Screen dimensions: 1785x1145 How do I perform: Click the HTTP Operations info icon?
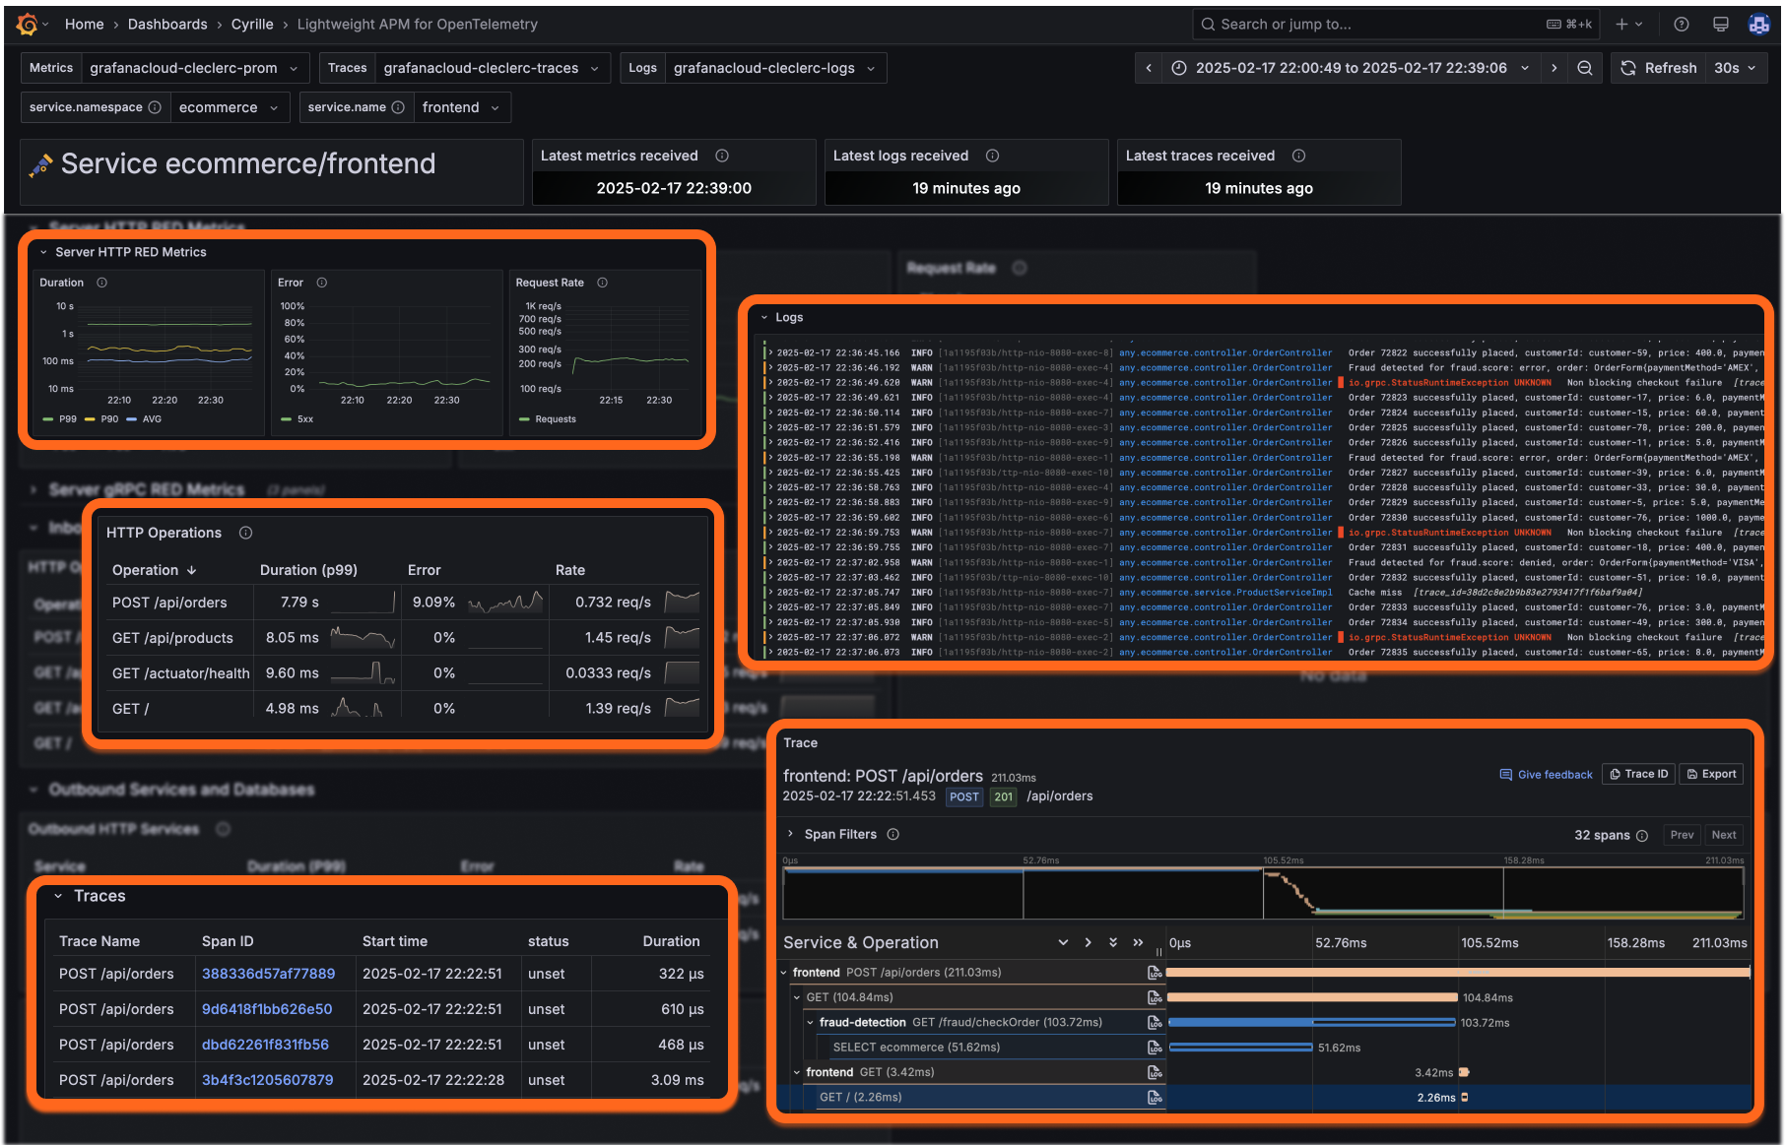246,533
